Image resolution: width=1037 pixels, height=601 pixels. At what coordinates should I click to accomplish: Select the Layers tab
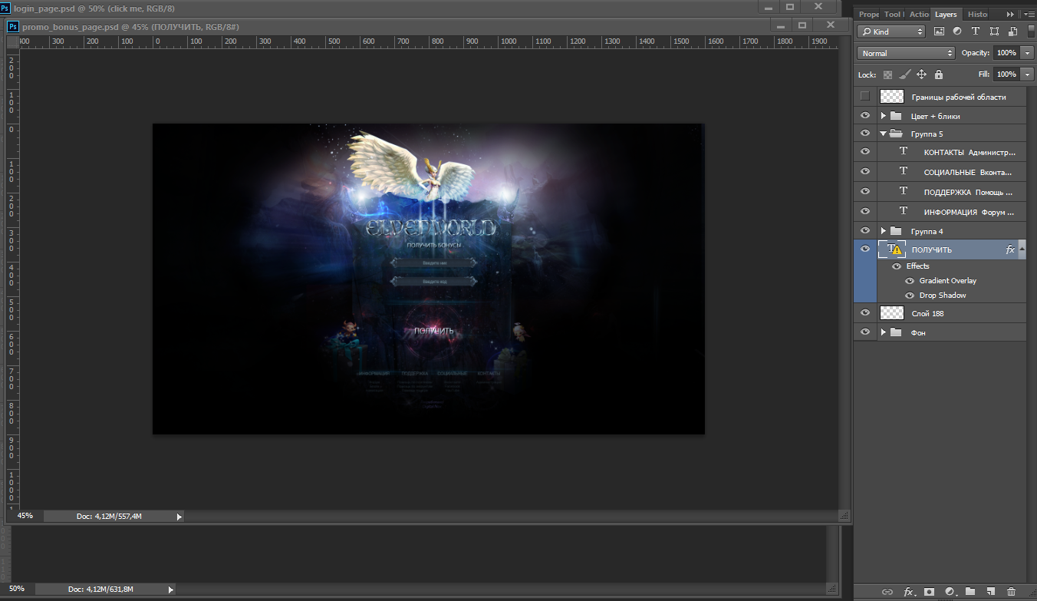pos(946,14)
